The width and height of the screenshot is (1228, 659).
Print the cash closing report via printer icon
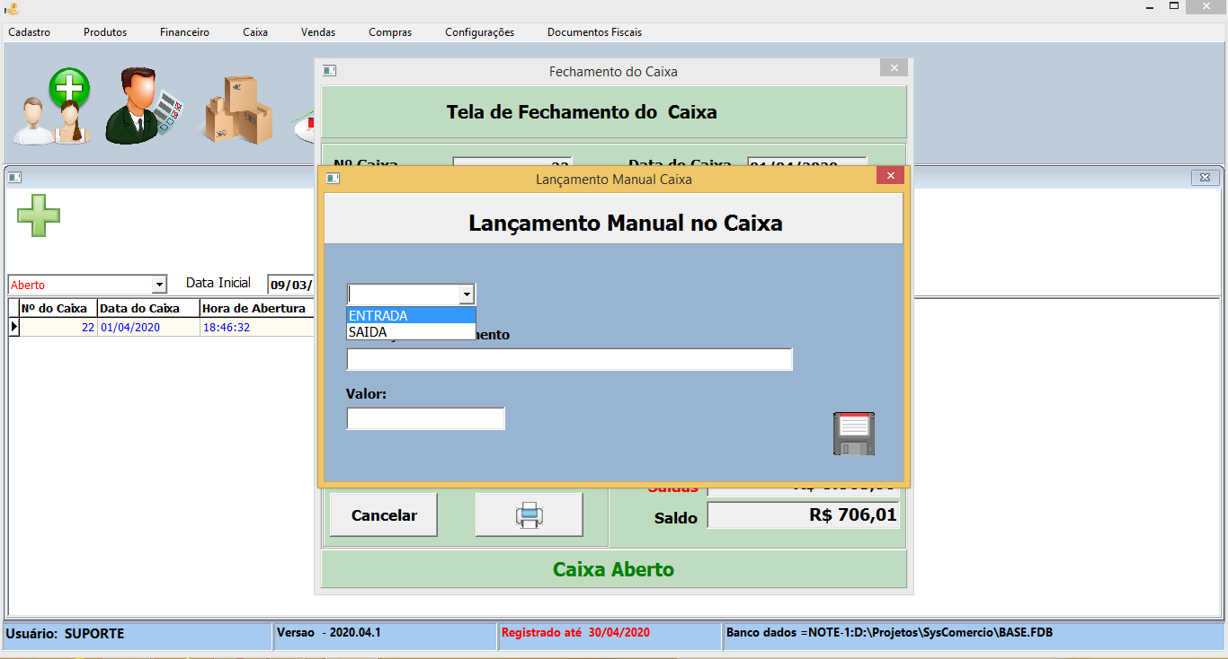[x=529, y=514]
